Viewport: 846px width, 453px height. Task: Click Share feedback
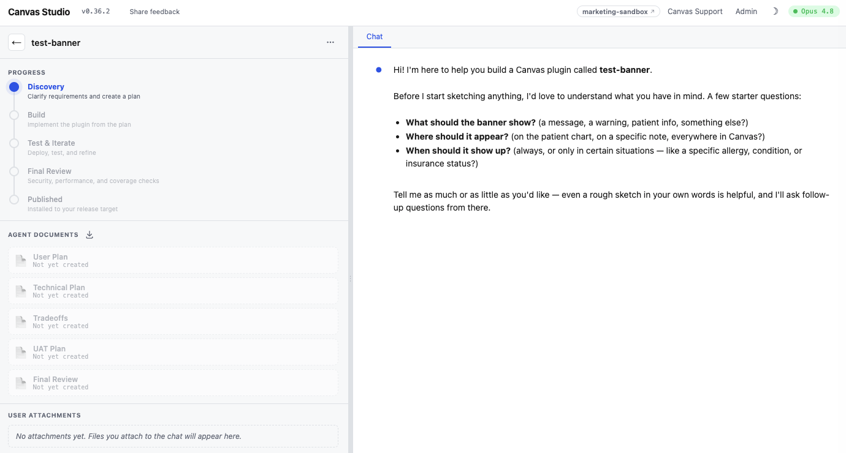click(x=154, y=12)
